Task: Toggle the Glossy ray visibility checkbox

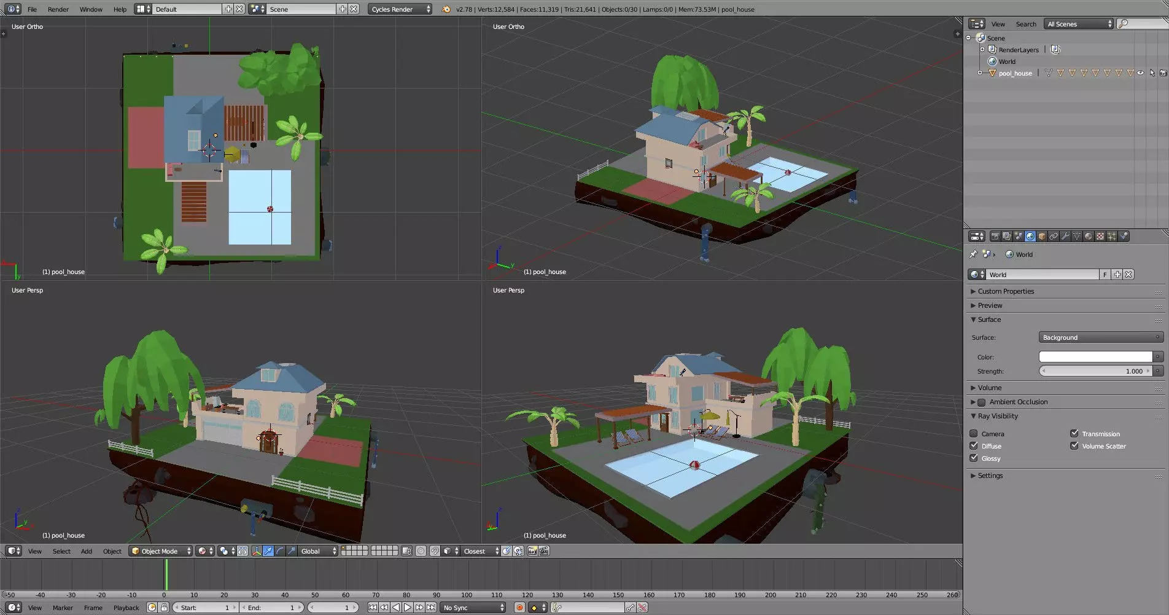Action: pyautogui.click(x=974, y=458)
